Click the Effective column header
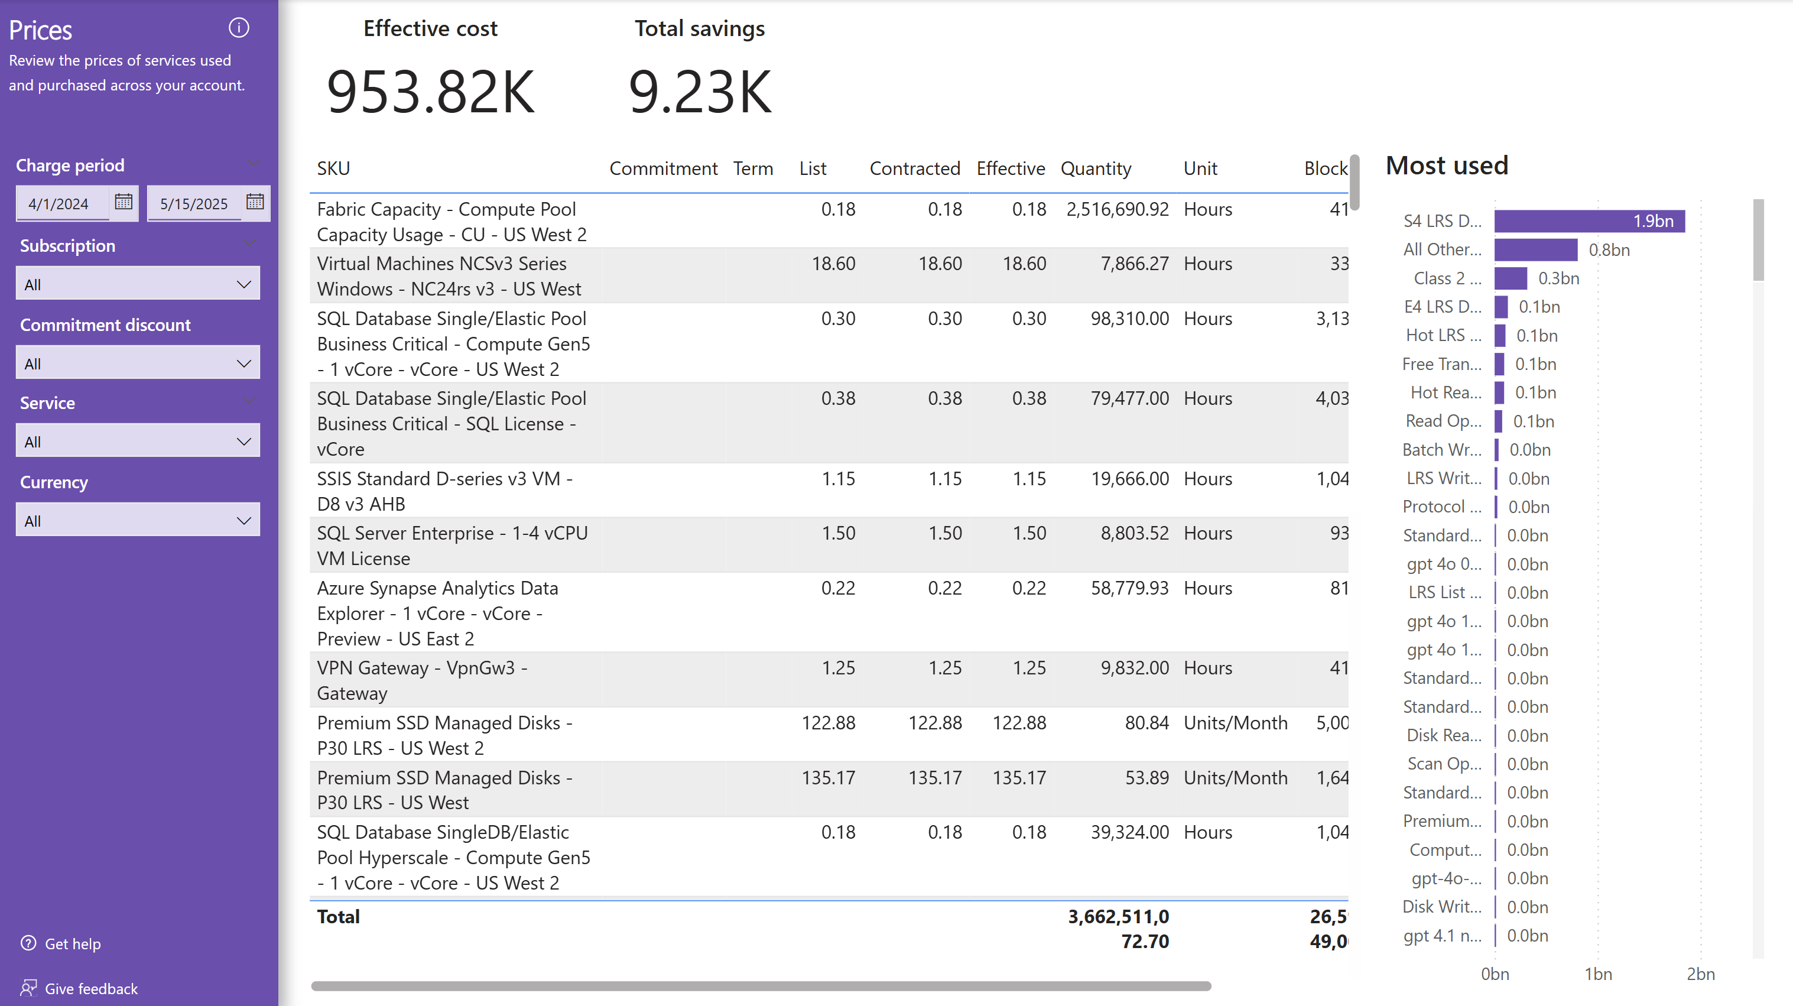 point(1010,168)
